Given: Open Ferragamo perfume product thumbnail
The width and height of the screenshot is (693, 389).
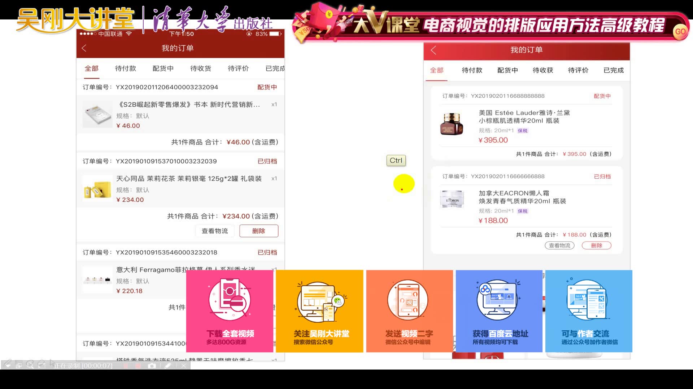Looking at the screenshot, I should [x=97, y=280].
